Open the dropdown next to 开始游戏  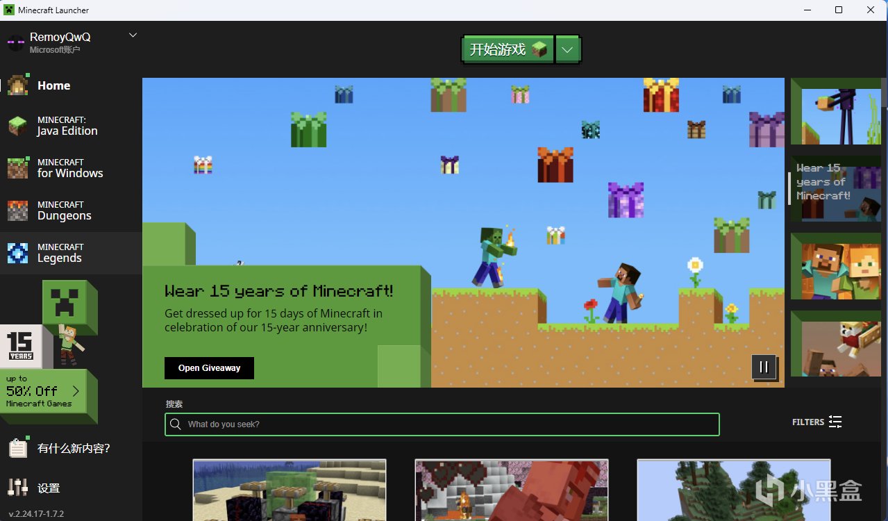pyautogui.click(x=568, y=49)
